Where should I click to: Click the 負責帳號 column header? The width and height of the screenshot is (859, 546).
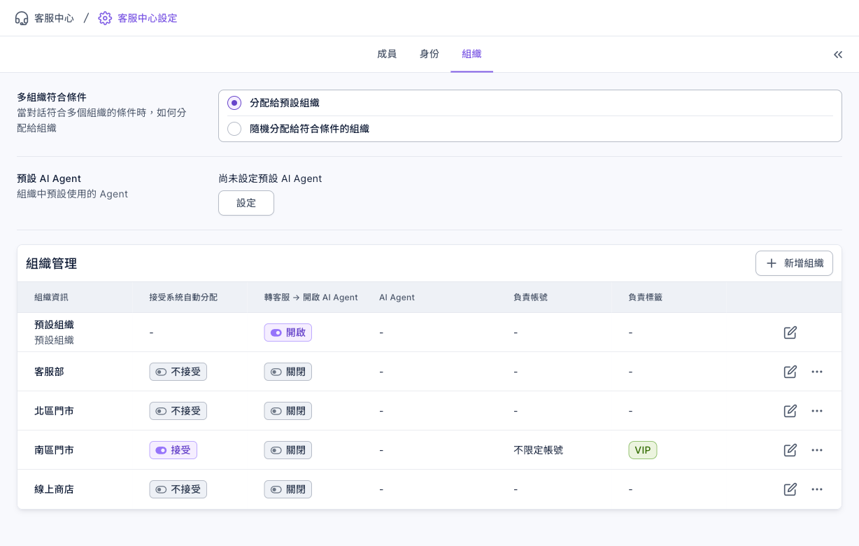530,297
